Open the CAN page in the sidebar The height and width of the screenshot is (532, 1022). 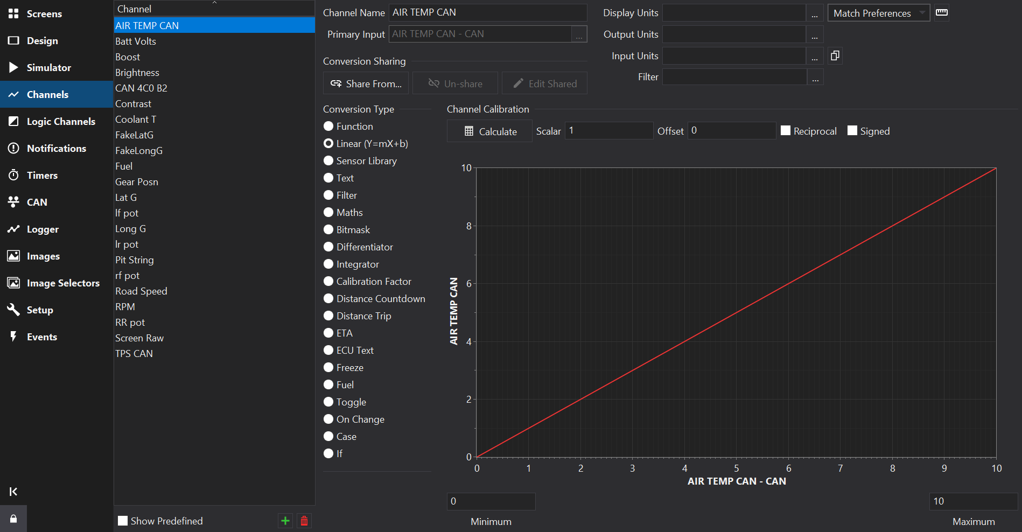tap(37, 202)
